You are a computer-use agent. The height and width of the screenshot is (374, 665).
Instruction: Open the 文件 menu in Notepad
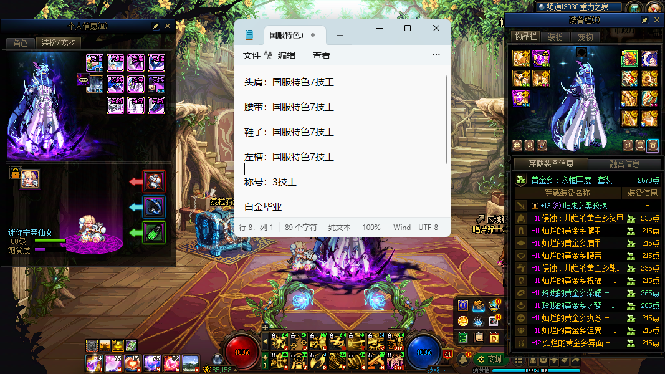tap(252, 55)
